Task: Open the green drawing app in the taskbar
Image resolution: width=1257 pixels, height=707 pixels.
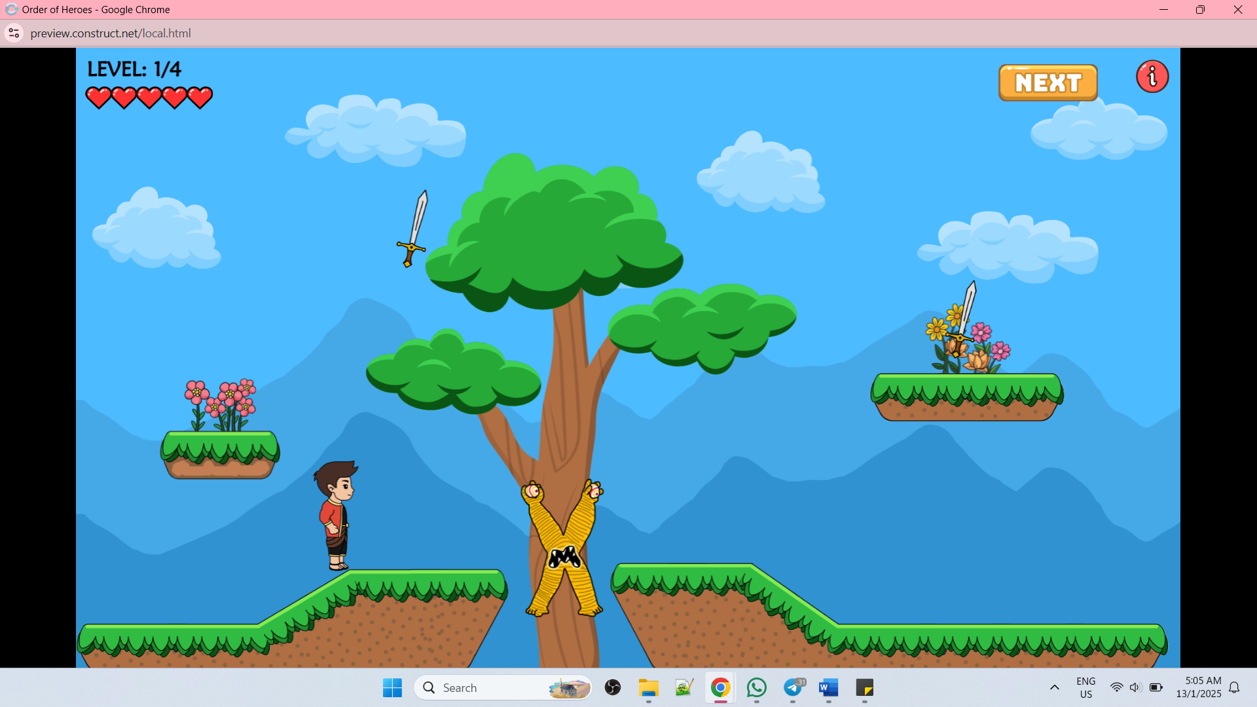Action: tap(685, 687)
